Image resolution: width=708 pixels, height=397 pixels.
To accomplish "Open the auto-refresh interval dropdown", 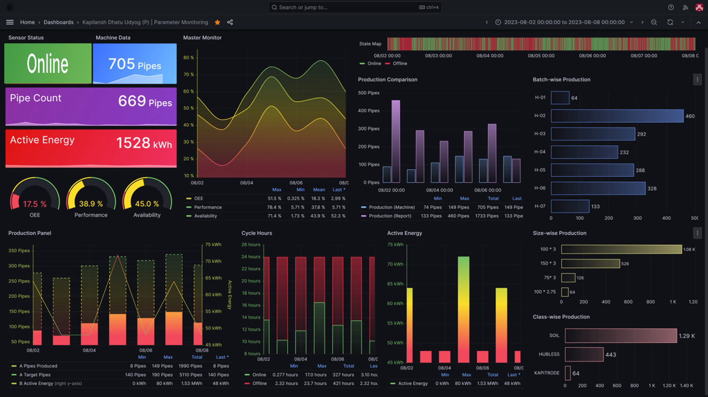I will coord(682,22).
